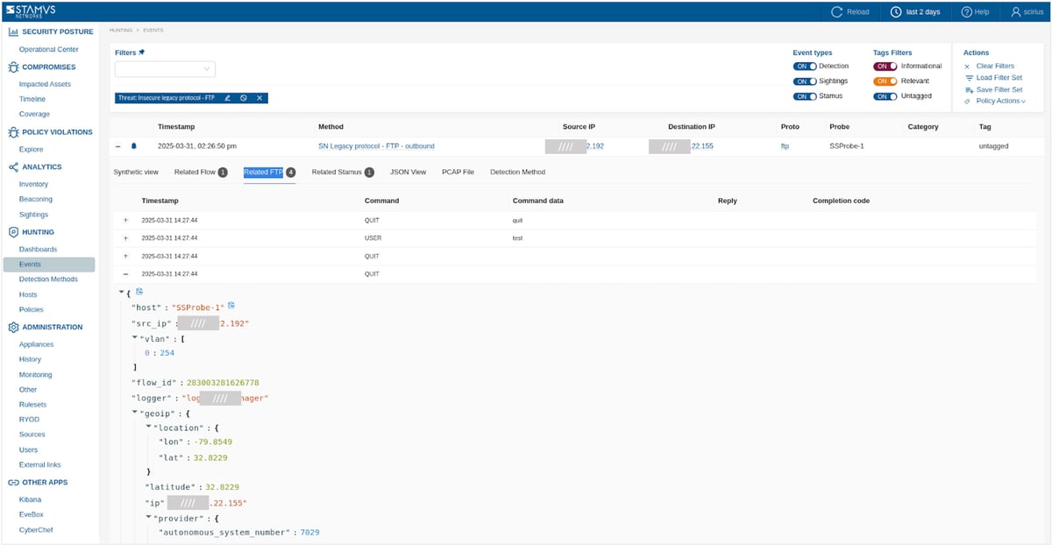Expand the first QUIT row with data quit
Screen dimensions: 1052x545
point(125,220)
